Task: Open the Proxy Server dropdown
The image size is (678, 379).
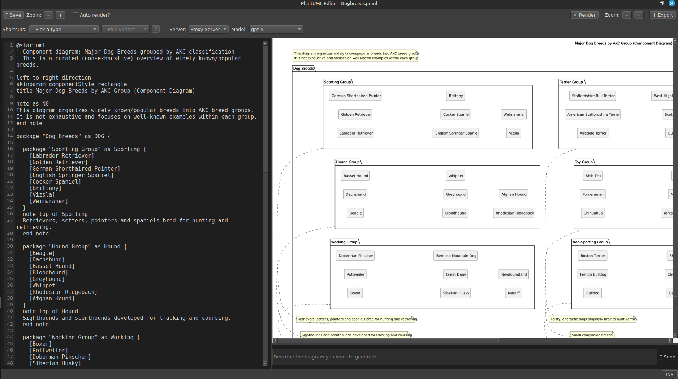Action: 208,29
